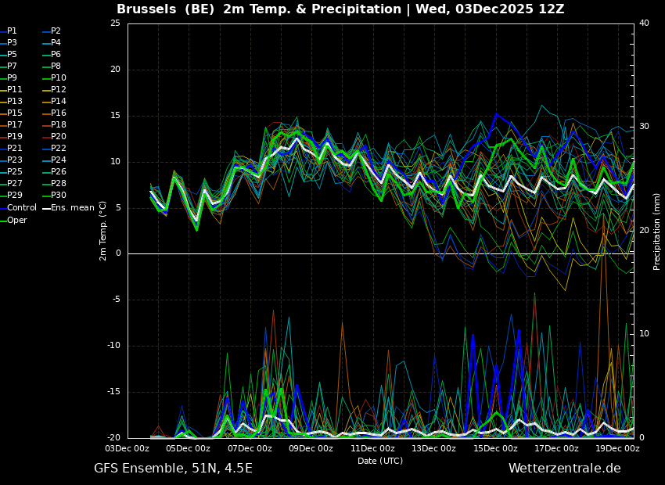This screenshot has width=665, height=485.
Task: Highlight legend item P13
Action: coord(11,102)
